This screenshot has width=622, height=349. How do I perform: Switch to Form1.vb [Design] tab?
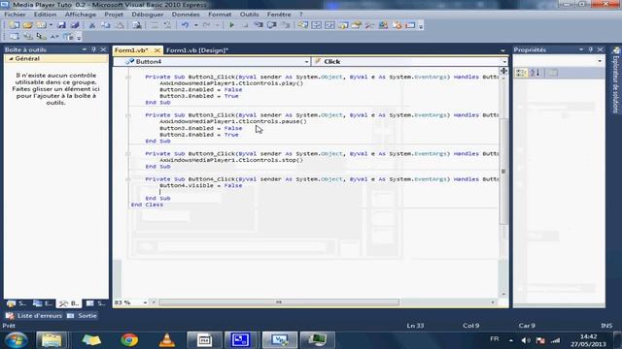(196, 50)
